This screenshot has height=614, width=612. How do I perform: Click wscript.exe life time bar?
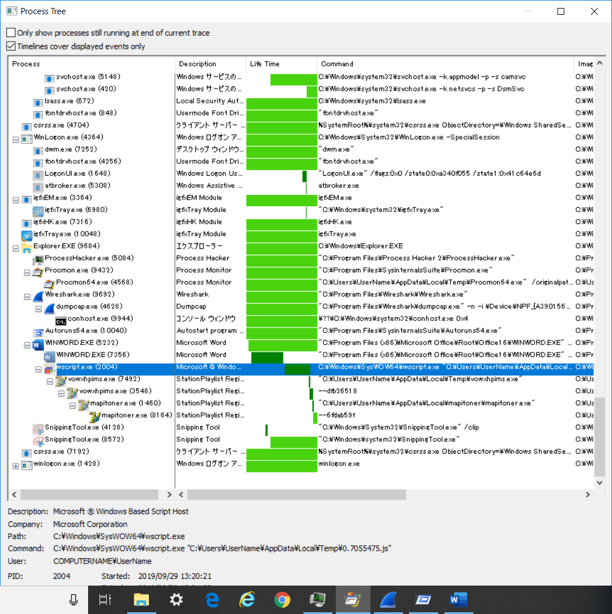pyautogui.click(x=297, y=369)
